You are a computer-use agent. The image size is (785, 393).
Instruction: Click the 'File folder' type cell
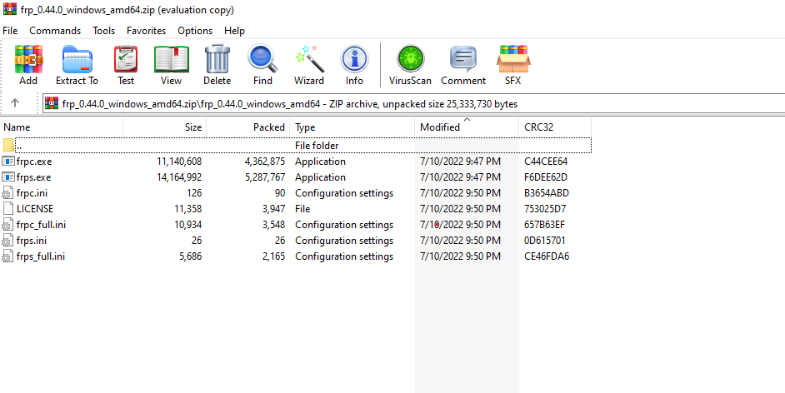317,146
